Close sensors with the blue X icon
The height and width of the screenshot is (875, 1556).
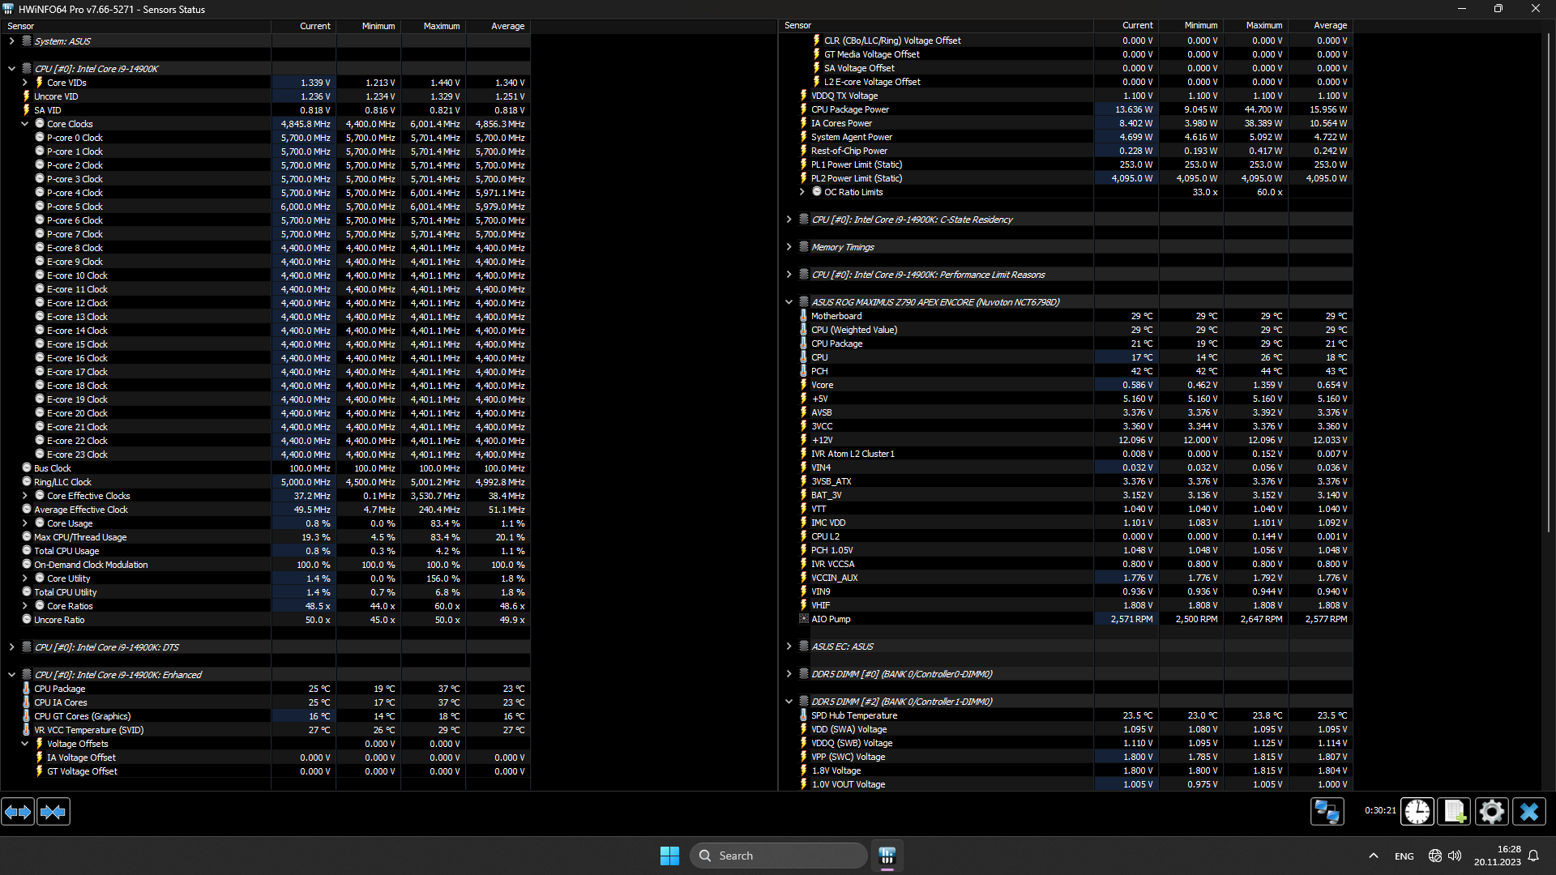[1528, 812]
